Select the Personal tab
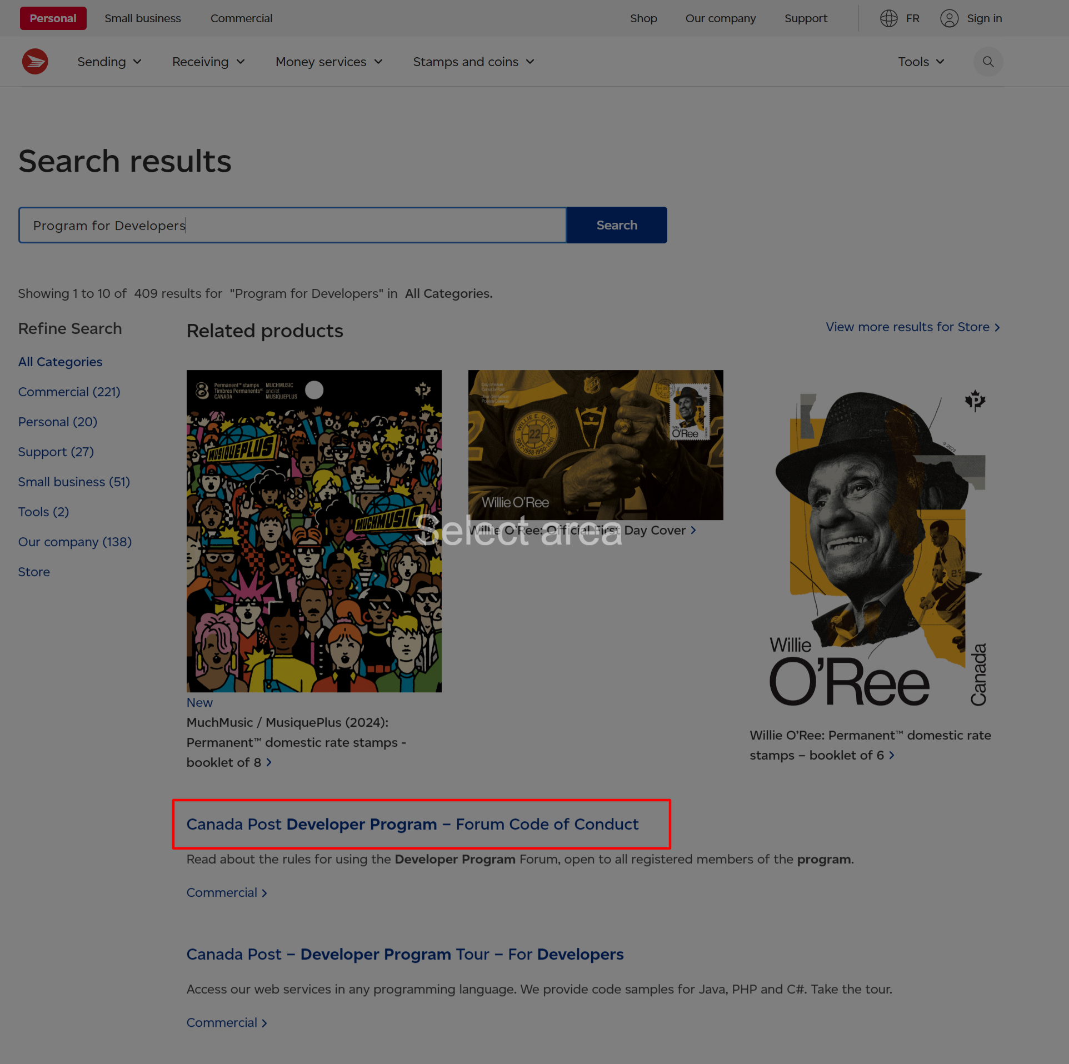1069x1064 pixels. point(53,18)
